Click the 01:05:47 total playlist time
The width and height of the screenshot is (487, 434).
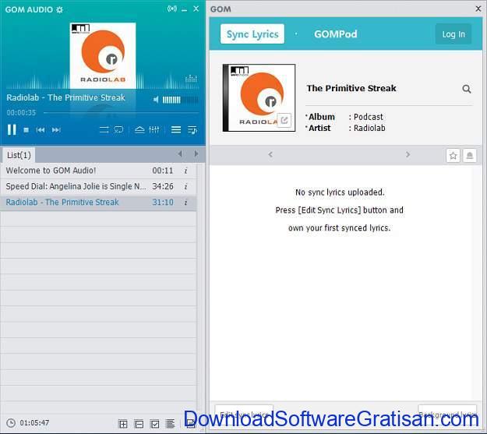(x=34, y=423)
